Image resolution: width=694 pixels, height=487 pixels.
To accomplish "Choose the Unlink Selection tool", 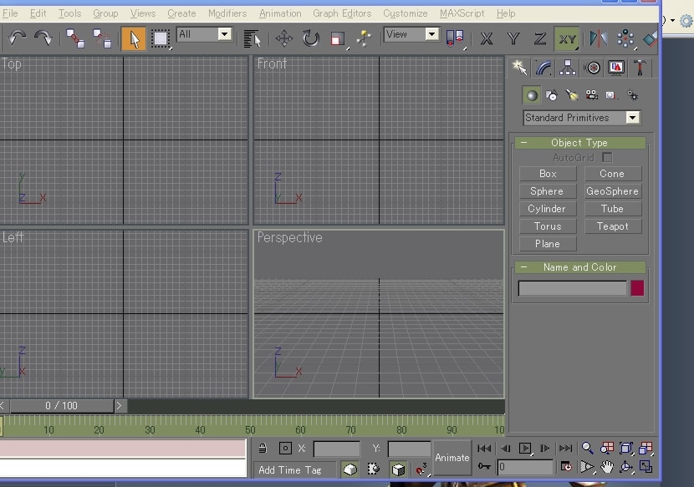I will coord(102,38).
